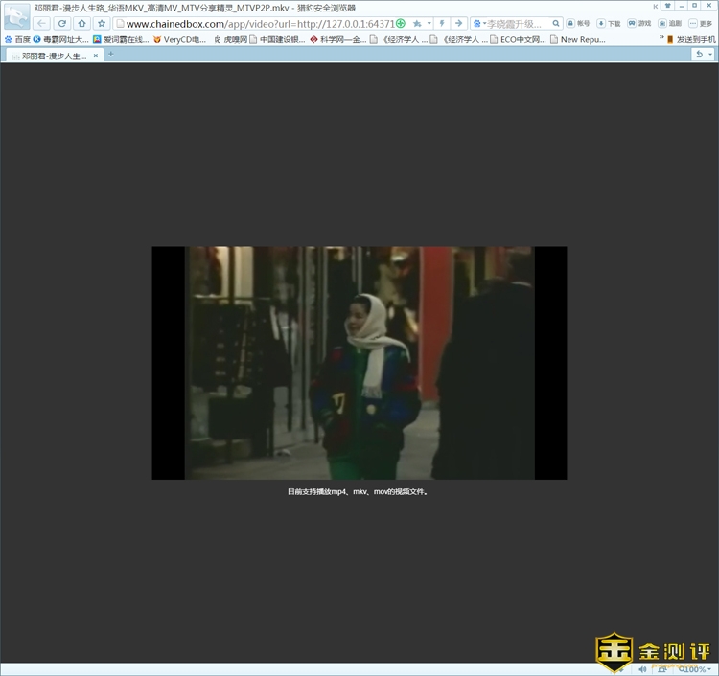Open the 游戏 games button
Image resolution: width=719 pixels, height=676 pixels.
click(x=638, y=23)
